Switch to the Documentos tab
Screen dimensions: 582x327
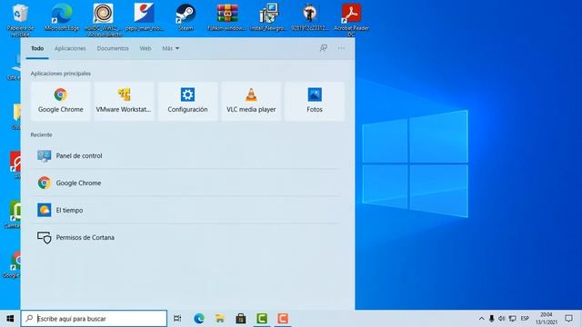click(x=113, y=48)
